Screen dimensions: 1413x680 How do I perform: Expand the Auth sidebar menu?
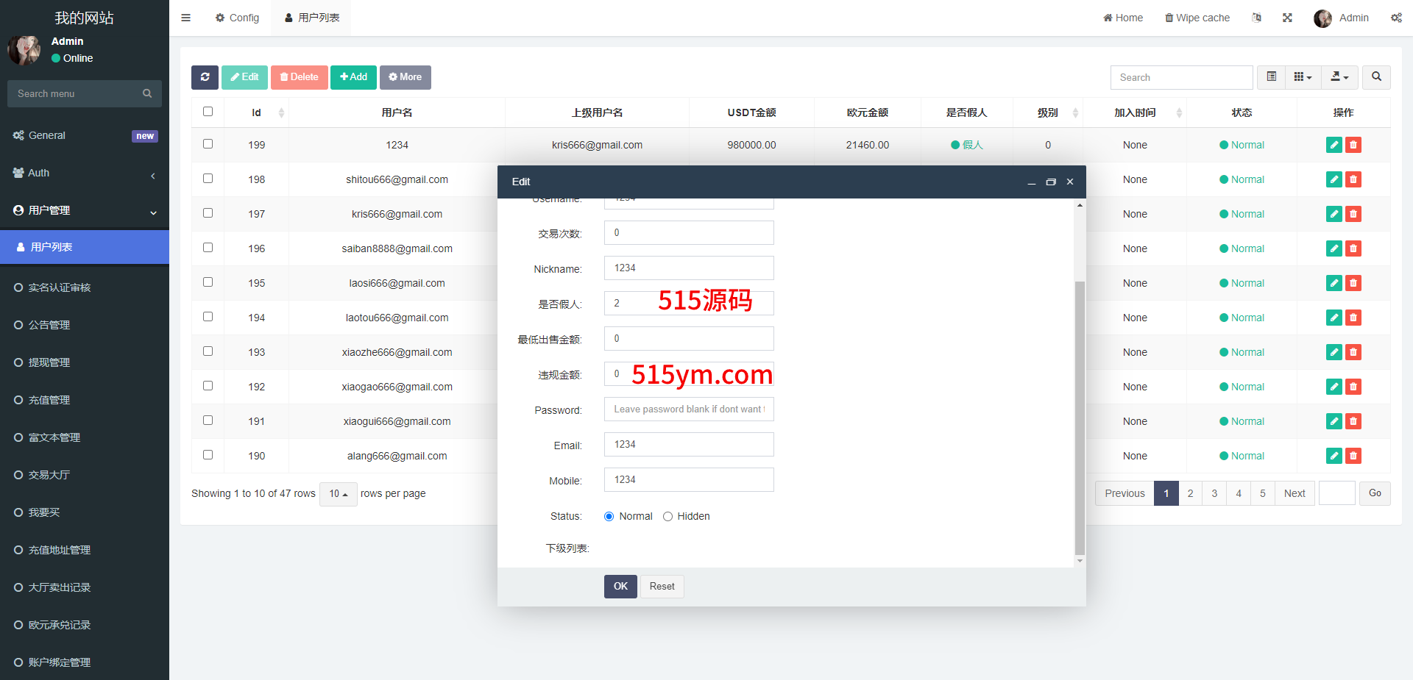85,173
